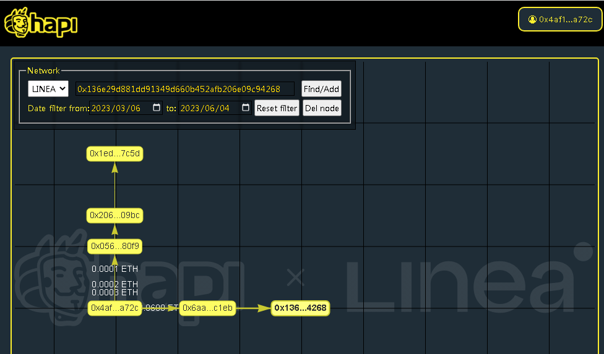The image size is (604, 354).
Task: Open wallet account 0x4af1...a72c button
Action: click(x=560, y=19)
